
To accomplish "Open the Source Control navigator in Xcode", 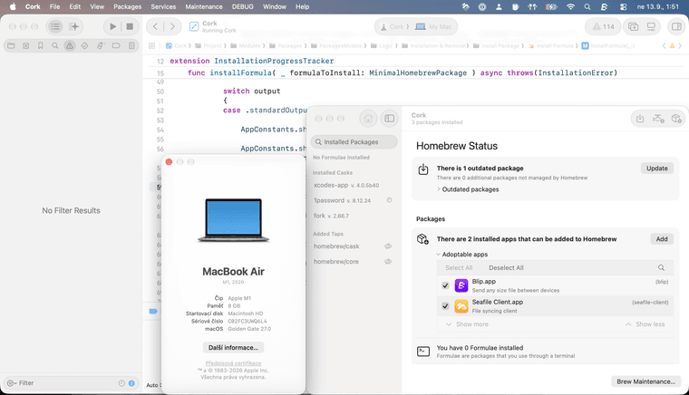I will 26,45.
